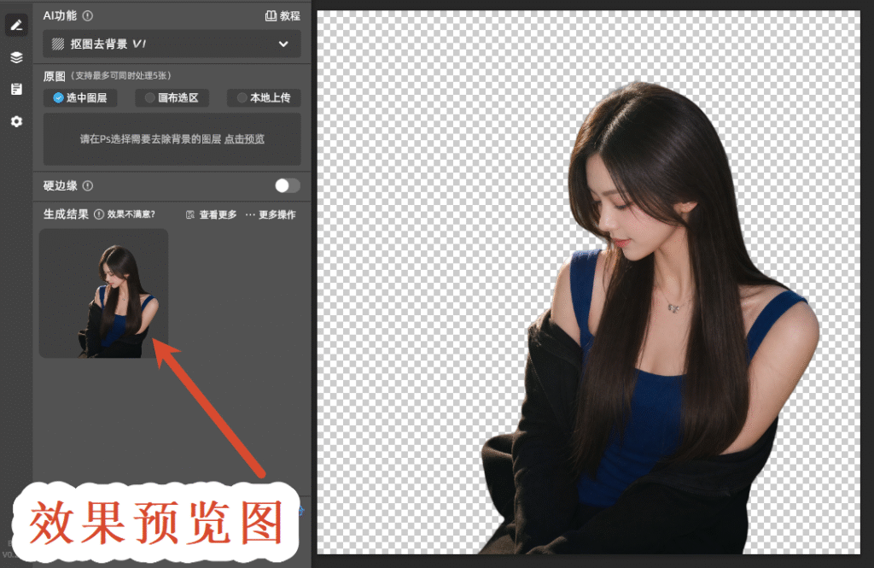Click the 点击预览 link
The width and height of the screenshot is (874, 568).
tap(244, 139)
